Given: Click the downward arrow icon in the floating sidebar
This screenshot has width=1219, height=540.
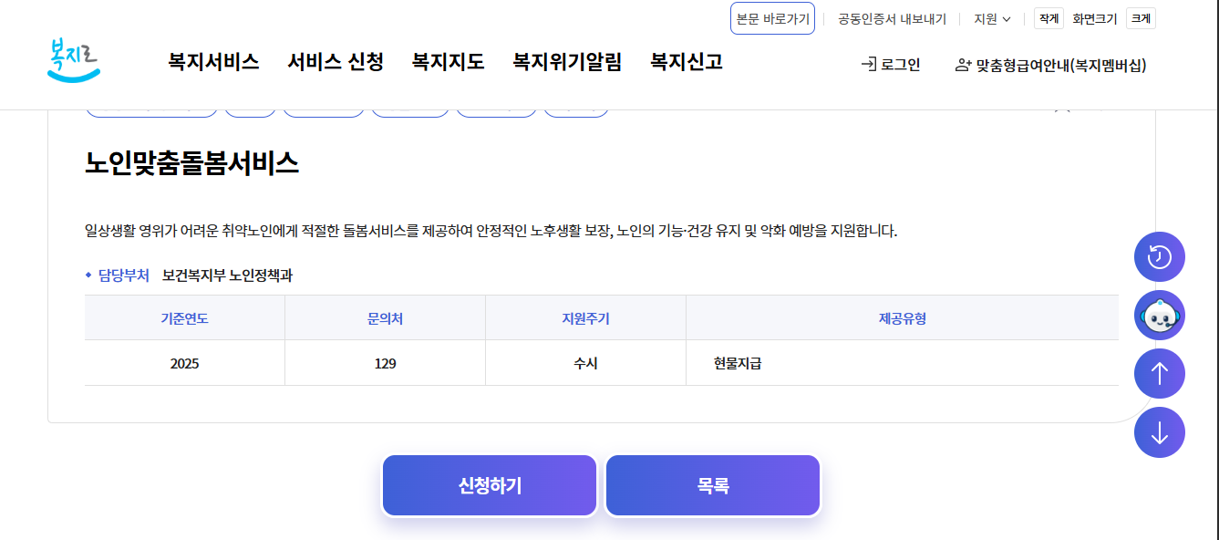Looking at the screenshot, I should pos(1159,431).
